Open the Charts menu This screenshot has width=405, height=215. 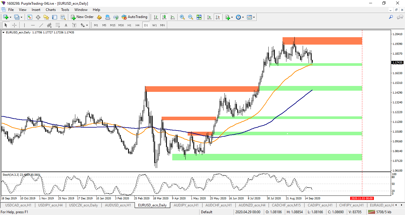click(51, 10)
